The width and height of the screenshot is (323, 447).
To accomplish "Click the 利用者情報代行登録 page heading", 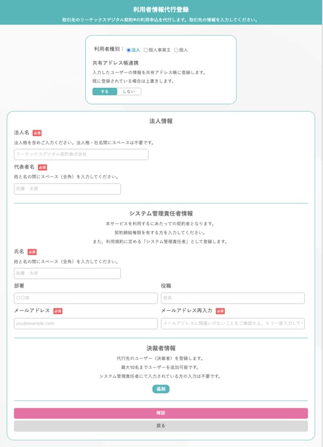I will tap(161, 10).
